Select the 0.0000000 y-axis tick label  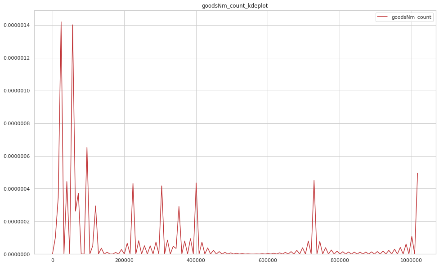coord(17,254)
